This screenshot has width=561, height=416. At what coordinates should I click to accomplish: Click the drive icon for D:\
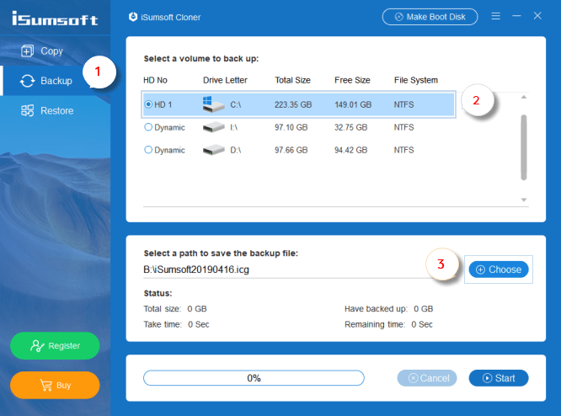tap(214, 150)
